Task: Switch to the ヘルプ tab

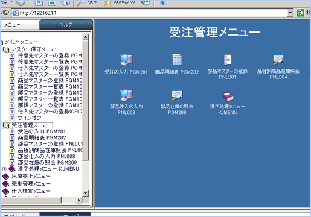Action: pos(66,25)
